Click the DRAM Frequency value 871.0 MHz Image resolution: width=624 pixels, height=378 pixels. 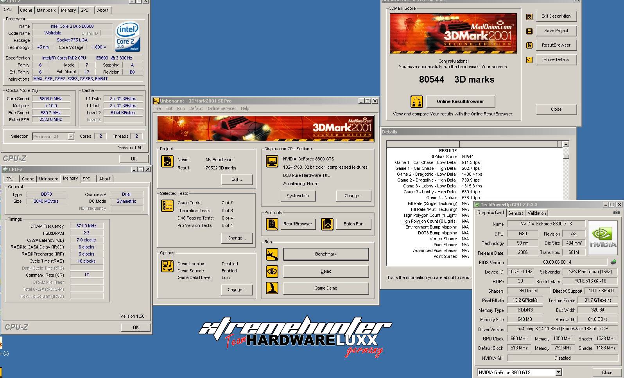[x=86, y=226]
